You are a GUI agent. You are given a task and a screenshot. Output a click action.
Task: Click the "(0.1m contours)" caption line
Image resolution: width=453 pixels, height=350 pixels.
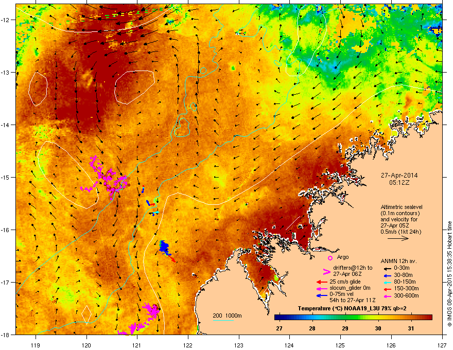point(400,214)
